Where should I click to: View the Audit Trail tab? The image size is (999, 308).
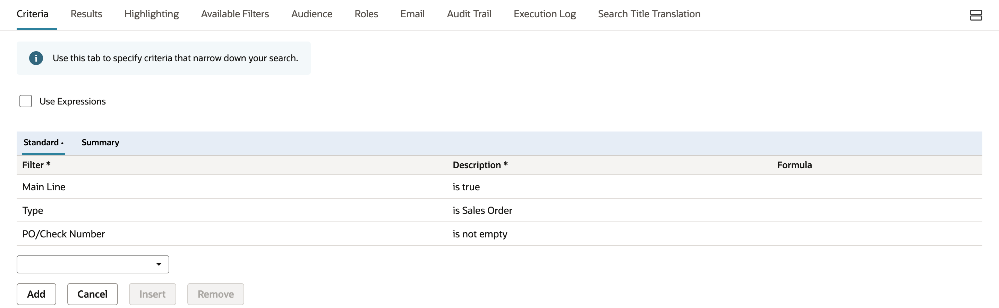469,14
